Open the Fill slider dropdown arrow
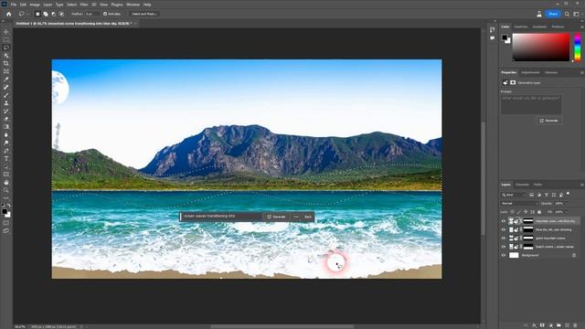Screen dimensions: 585x329 pyautogui.click(x=567, y=212)
